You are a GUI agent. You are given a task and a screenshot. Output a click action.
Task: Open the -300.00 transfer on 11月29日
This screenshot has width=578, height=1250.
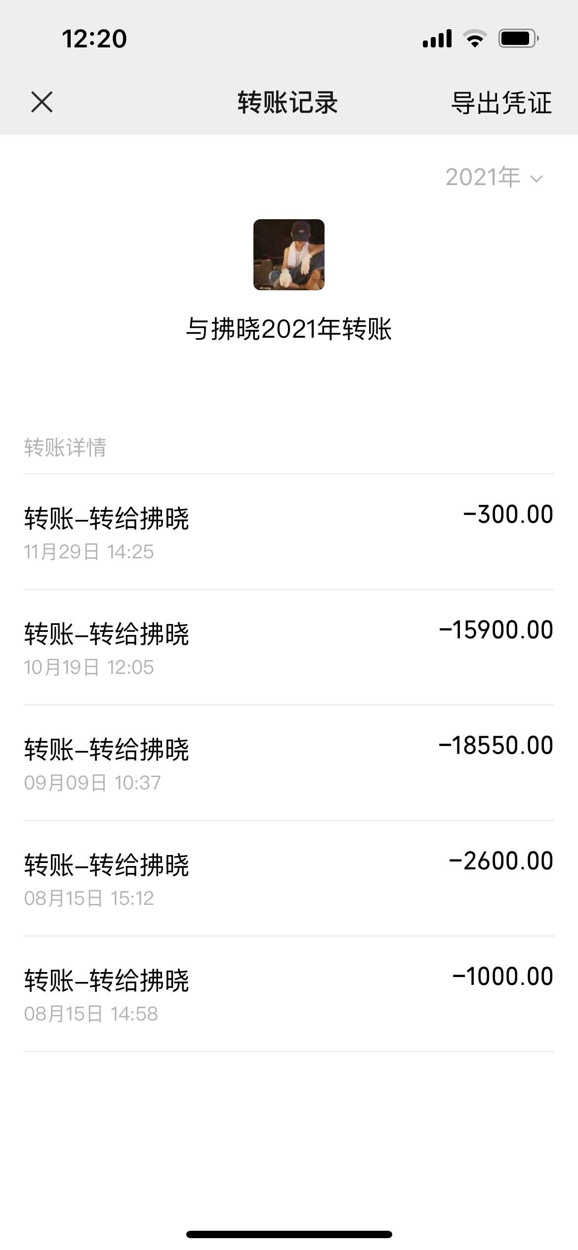[289, 532]
